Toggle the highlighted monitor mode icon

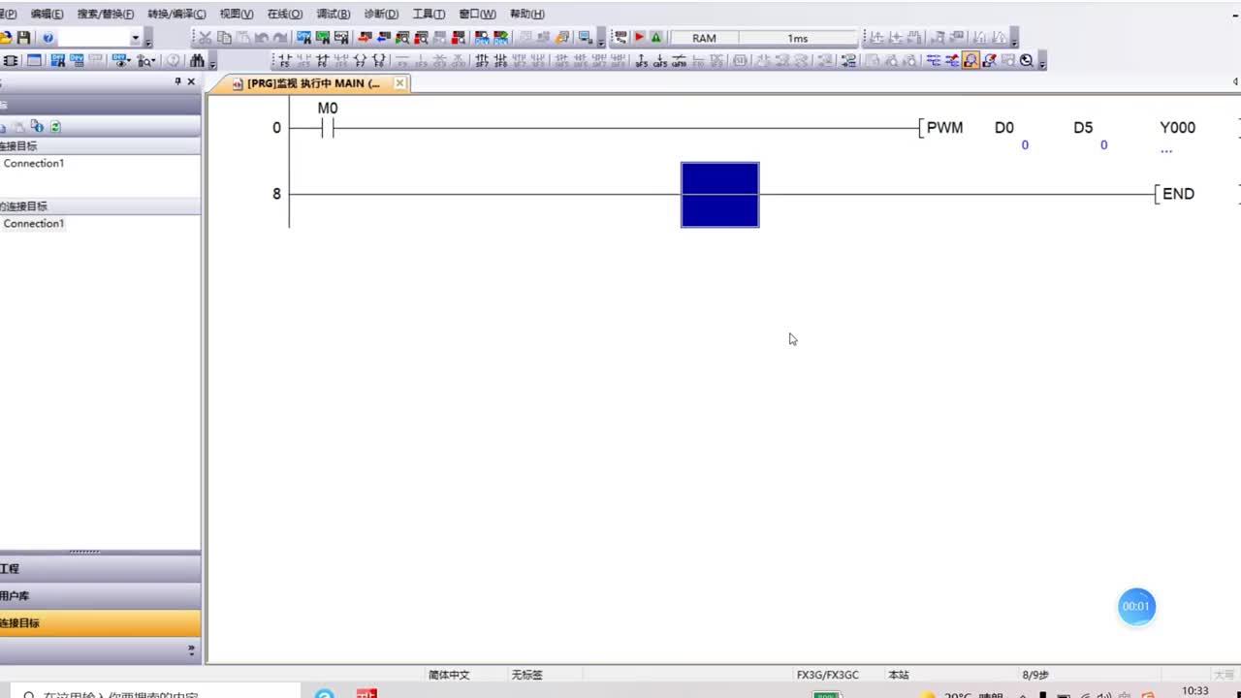coord(971,60)
